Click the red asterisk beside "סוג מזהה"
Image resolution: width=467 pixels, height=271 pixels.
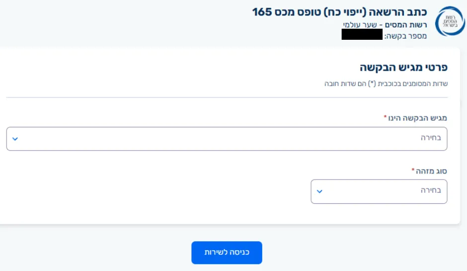(x=413, y=170)
